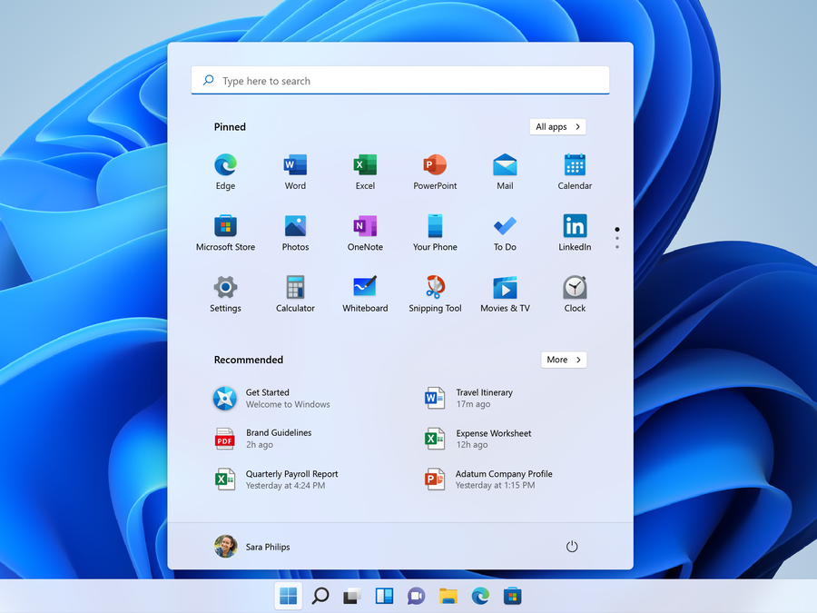
Task: Open Excel in the pinned grid
Action: [365, 172]
